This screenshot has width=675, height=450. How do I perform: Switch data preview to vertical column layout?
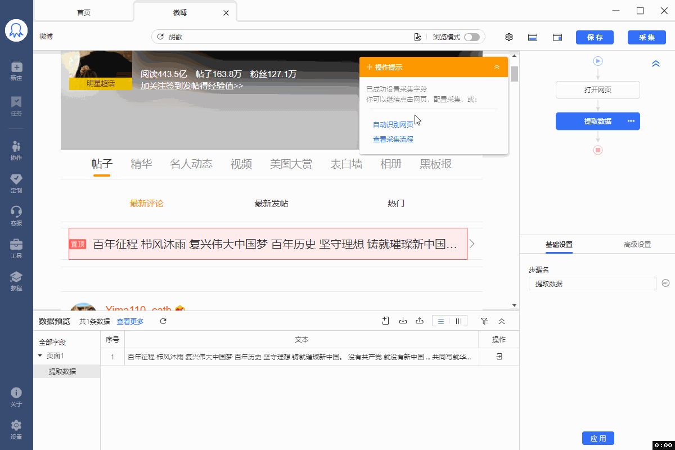click(459, 321)
